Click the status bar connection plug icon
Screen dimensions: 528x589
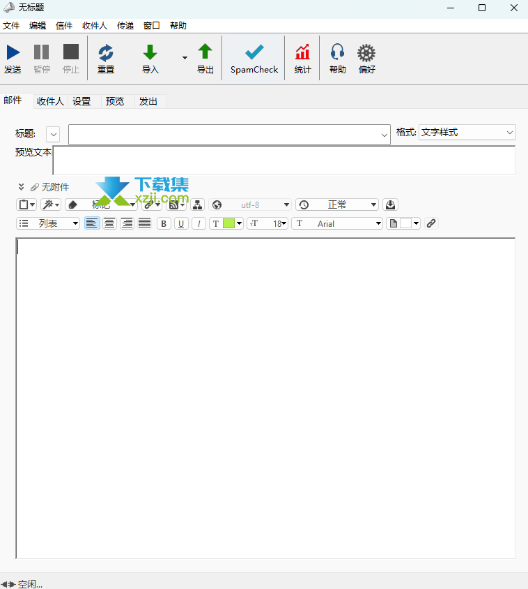click(8, 584)
